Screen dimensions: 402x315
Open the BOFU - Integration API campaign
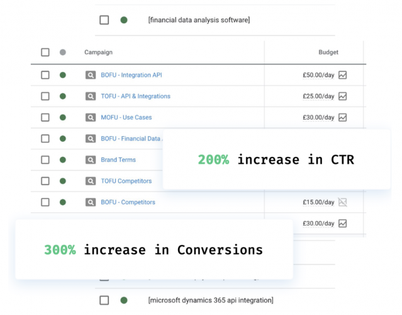coord(131,75)
